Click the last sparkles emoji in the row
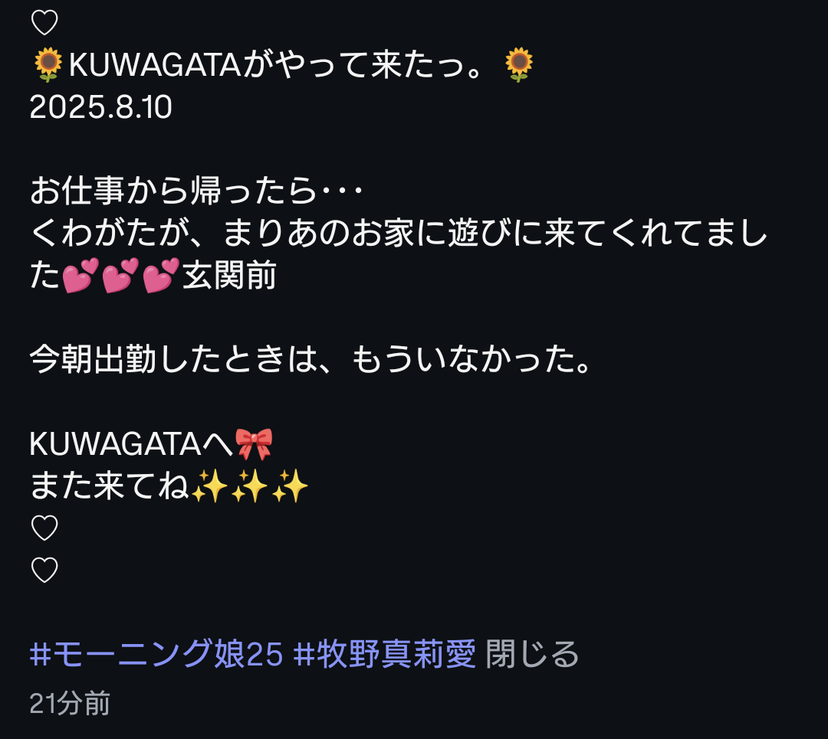 point(289,486)
